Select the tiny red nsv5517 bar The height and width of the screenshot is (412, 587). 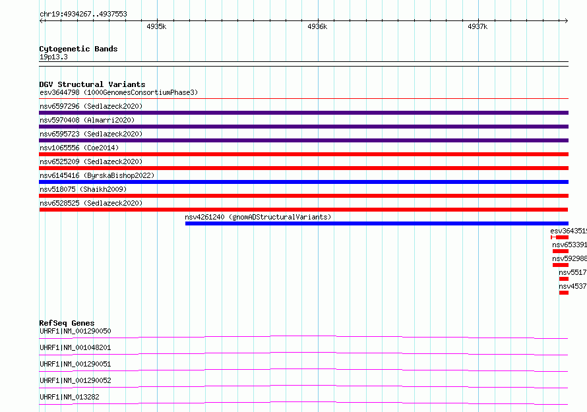[x=564, y=279]
